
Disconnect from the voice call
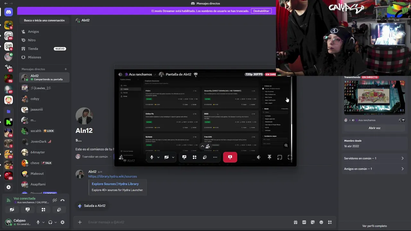[63, 200]
